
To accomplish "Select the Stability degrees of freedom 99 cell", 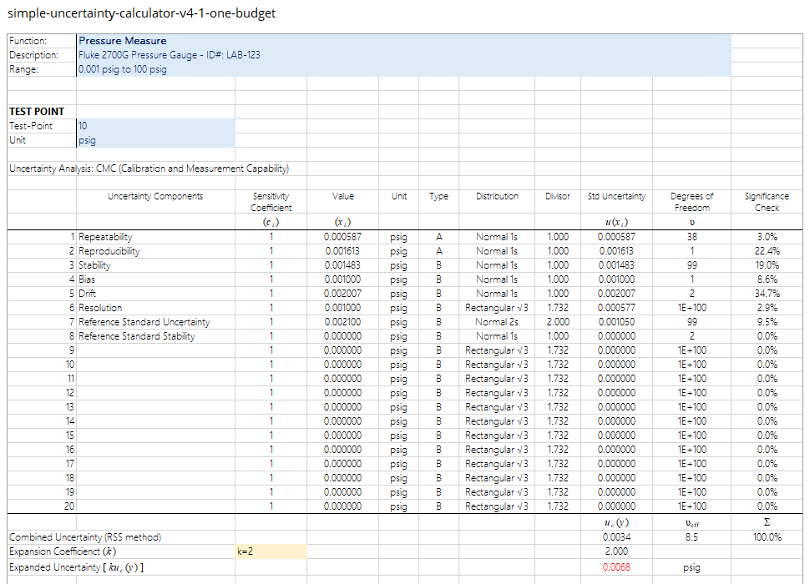I will (x=691, y=265).
